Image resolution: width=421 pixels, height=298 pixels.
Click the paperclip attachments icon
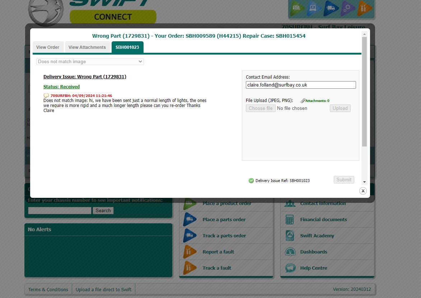(x=303, y=101)
